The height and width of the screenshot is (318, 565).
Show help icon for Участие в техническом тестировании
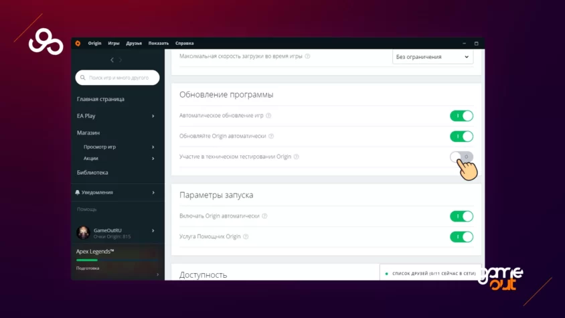(296, 157)
